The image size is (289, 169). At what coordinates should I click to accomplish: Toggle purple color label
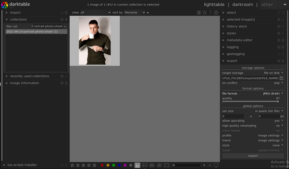pyautogui.click(x=125, y=165)
